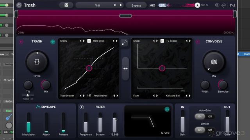Click the right spectrum edge handle

[x=235, y=14]
